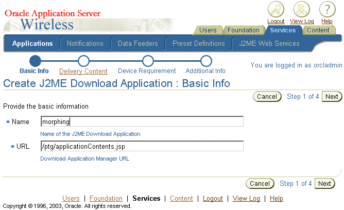This screenshot has height=210, width=344.
Task: Focus the URL input field
Action: click(x=142, y=146)
